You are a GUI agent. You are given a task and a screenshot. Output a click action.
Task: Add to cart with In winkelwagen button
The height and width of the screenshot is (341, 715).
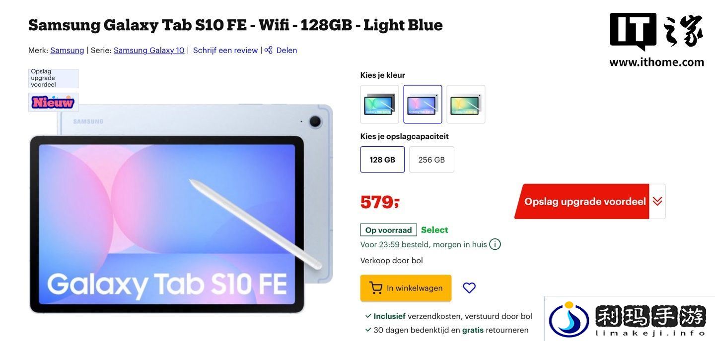click(x=406, y=288)
